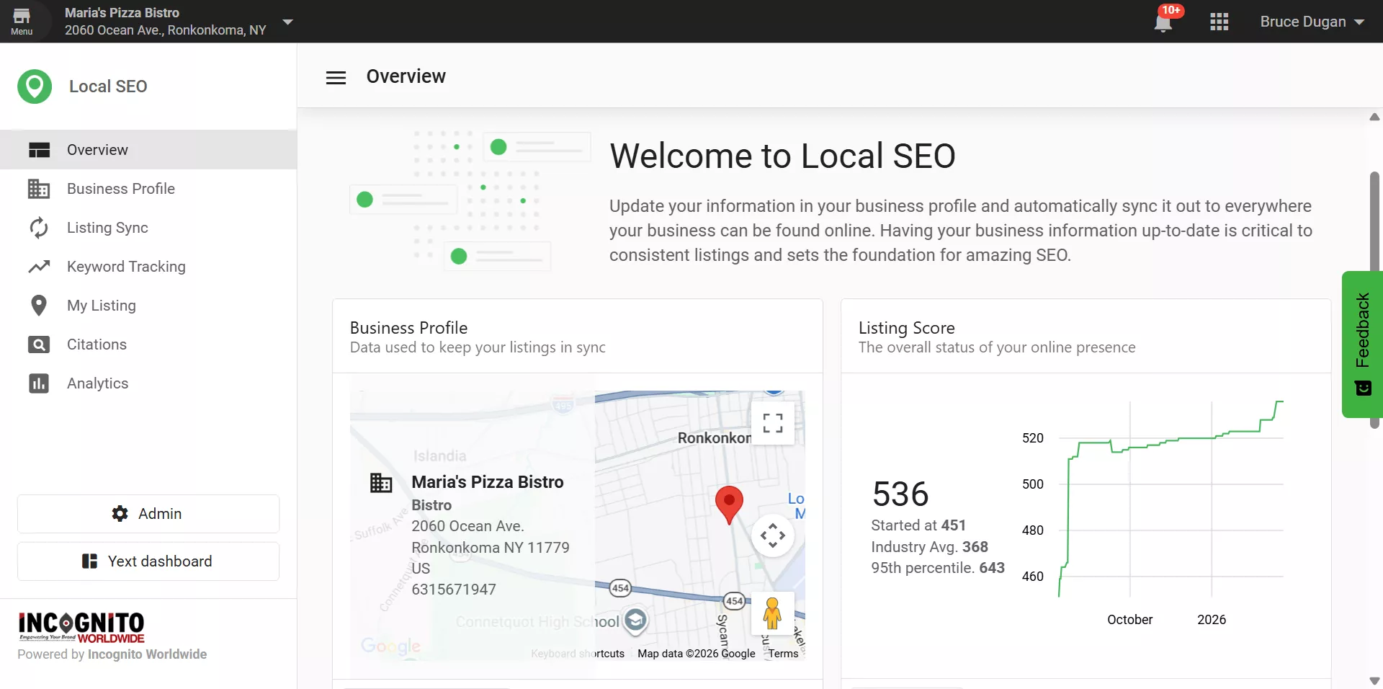Expand the Maria's Pizza Bistro location dropdown

click(288, 22)
